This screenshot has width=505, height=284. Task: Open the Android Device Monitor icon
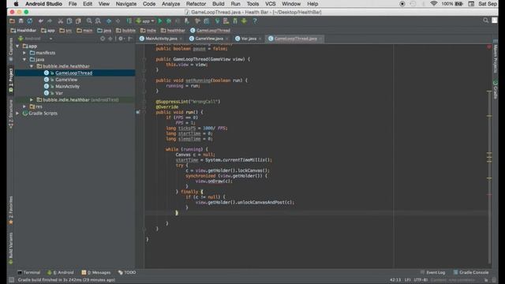pyautogui.click(x=244, y=21)
